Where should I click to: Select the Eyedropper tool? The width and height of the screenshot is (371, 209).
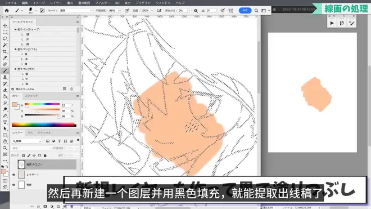pyautogui.click(x=5, y=58)
